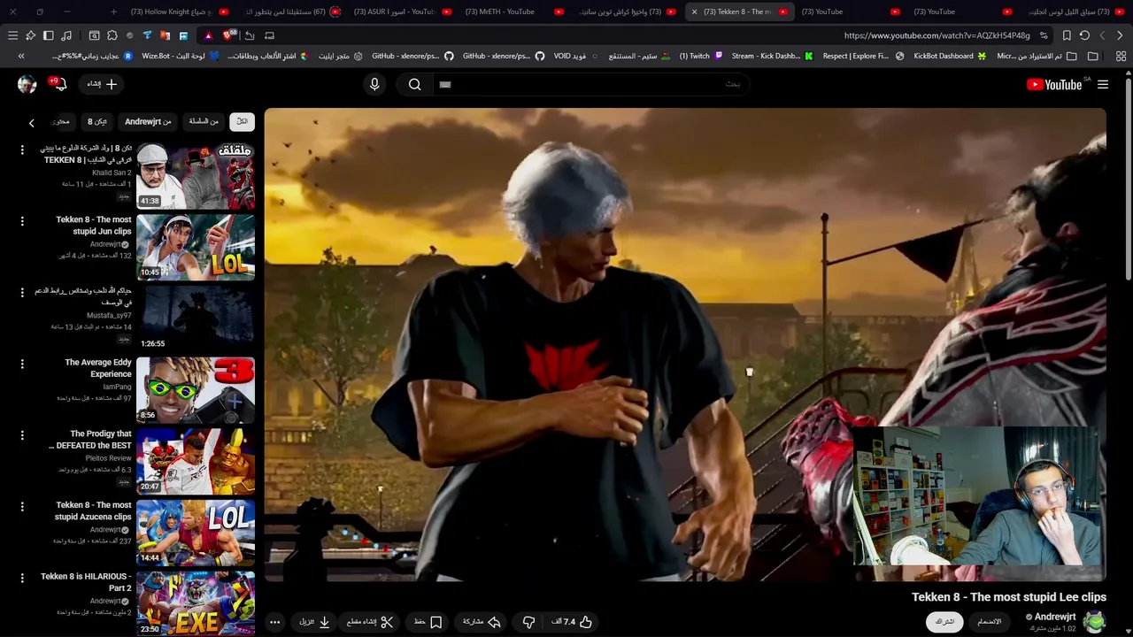Expand hidden bookmarks double chevron
Viewport: 1133px width, 637px height.
(x=21, y=56)
